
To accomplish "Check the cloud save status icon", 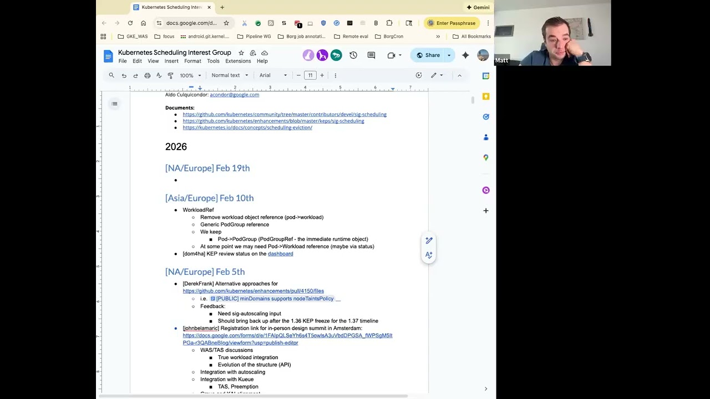I will click(265, 53).
